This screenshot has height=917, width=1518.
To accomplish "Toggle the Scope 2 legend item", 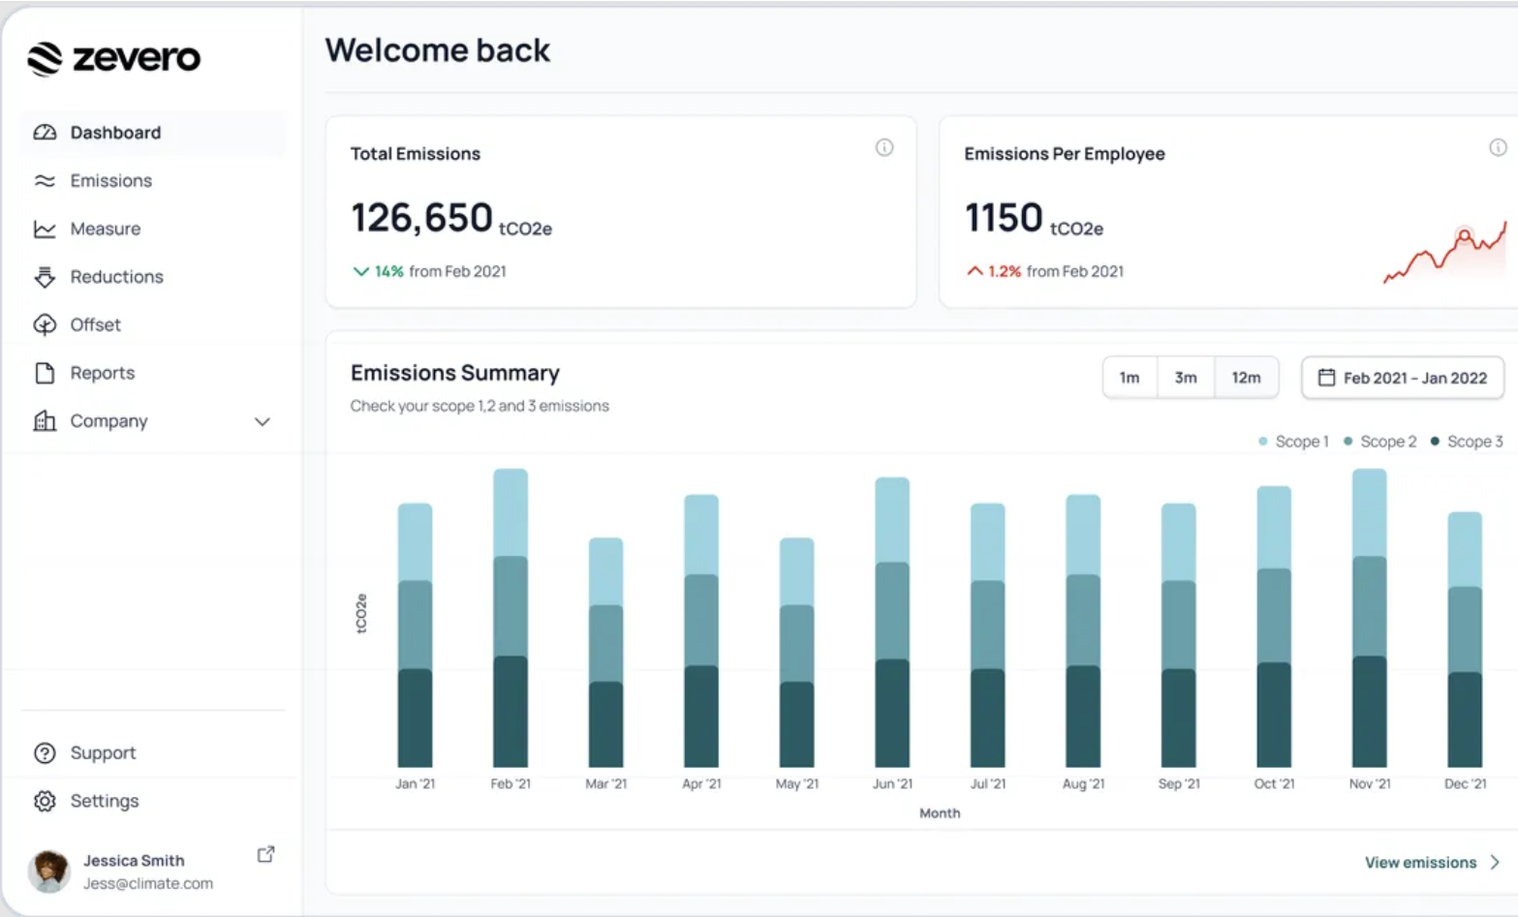I will click(1379, 441).
